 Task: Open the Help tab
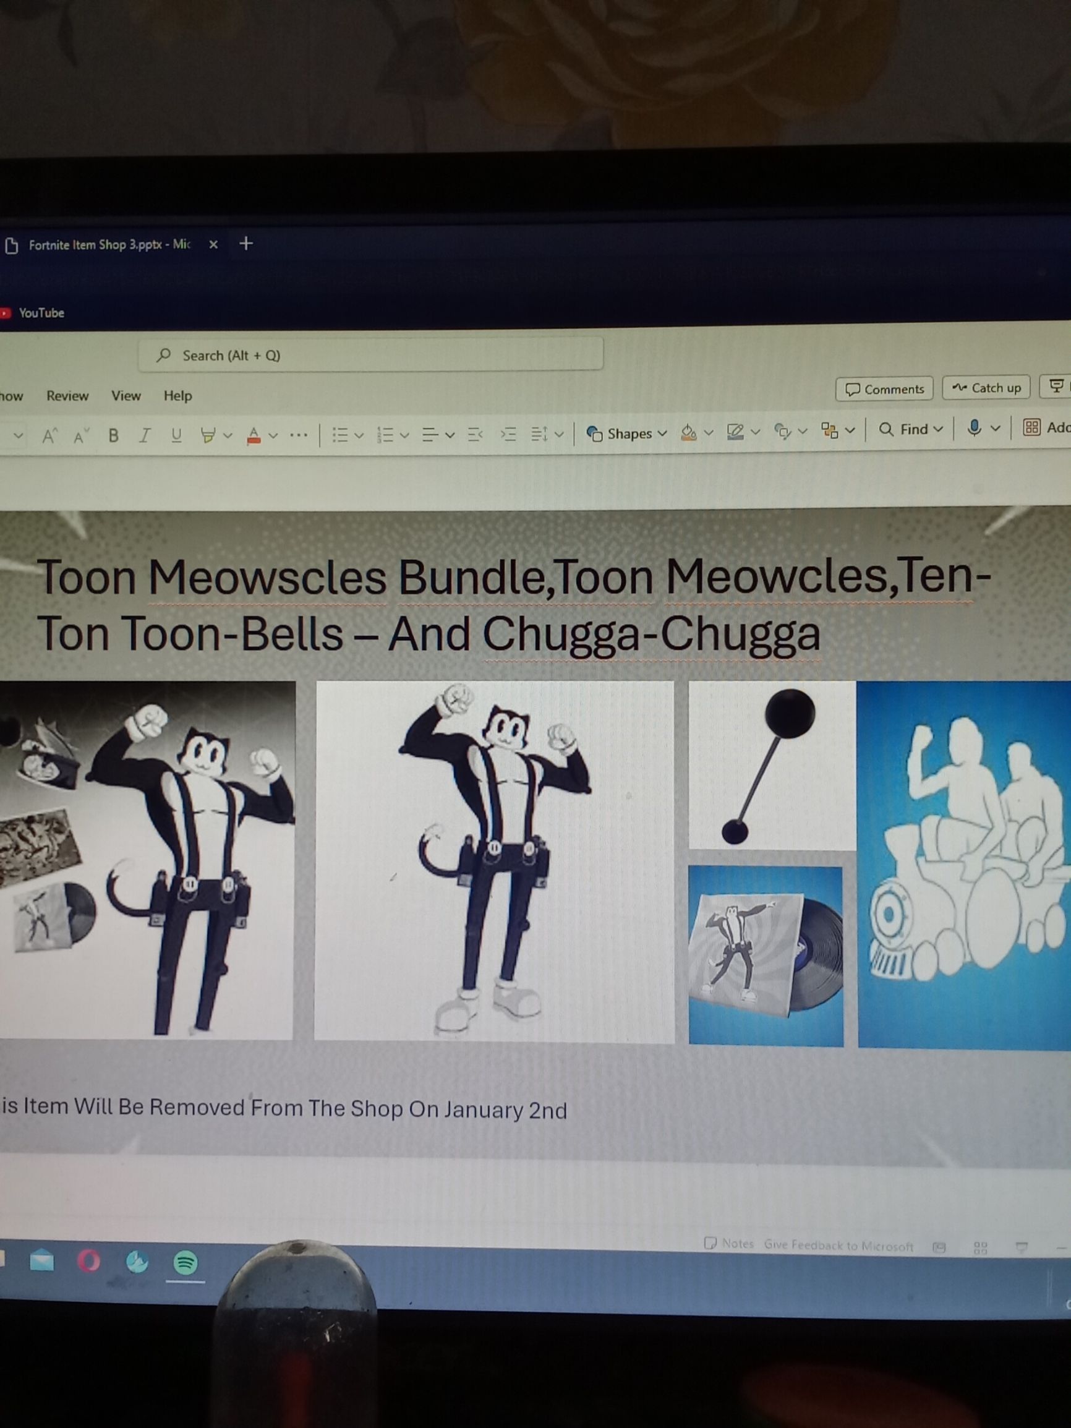pyautogui.click(x=177, y=396)
